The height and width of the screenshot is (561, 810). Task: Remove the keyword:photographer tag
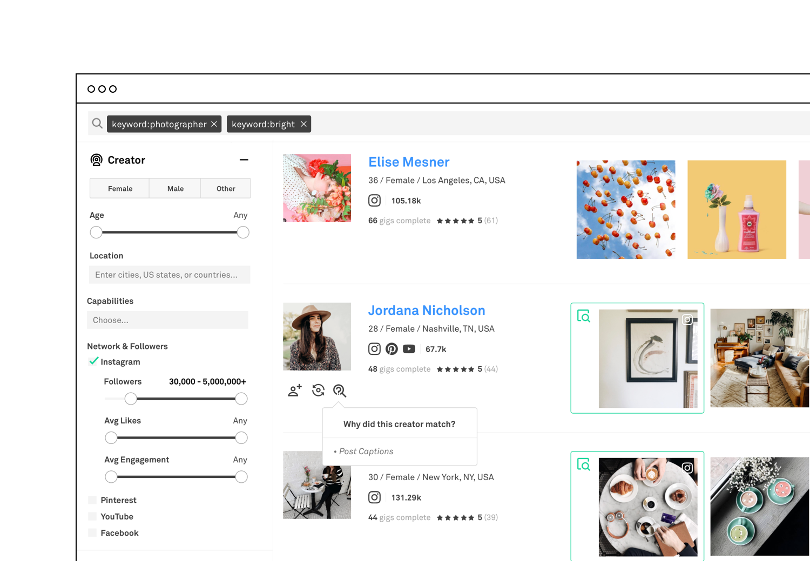coord(214,124)
